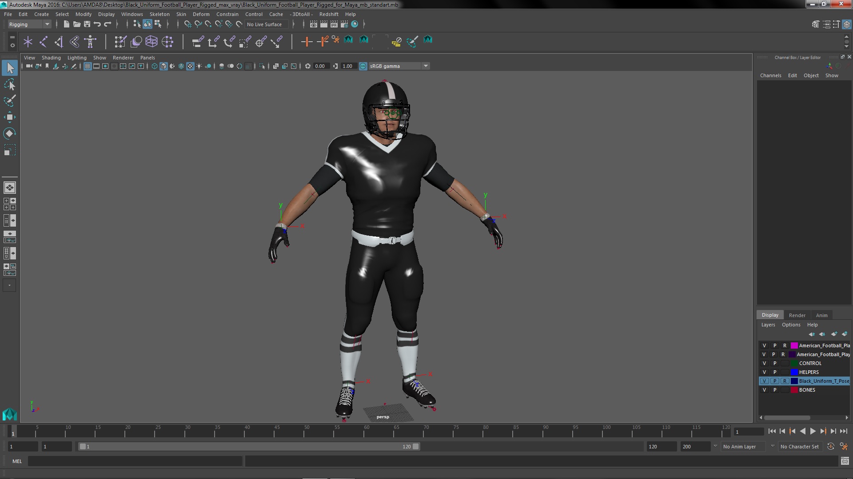Image resolution: width=853 pixels, height=479 pixels.
Task: Click the magenta American_Football layer color swatch
Action: point(794,346)
